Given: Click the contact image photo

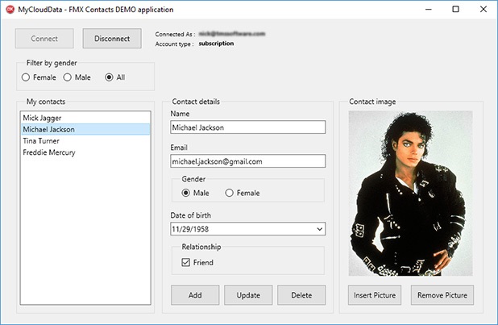Looking at the screenshot, I should (x=410, y=194).
